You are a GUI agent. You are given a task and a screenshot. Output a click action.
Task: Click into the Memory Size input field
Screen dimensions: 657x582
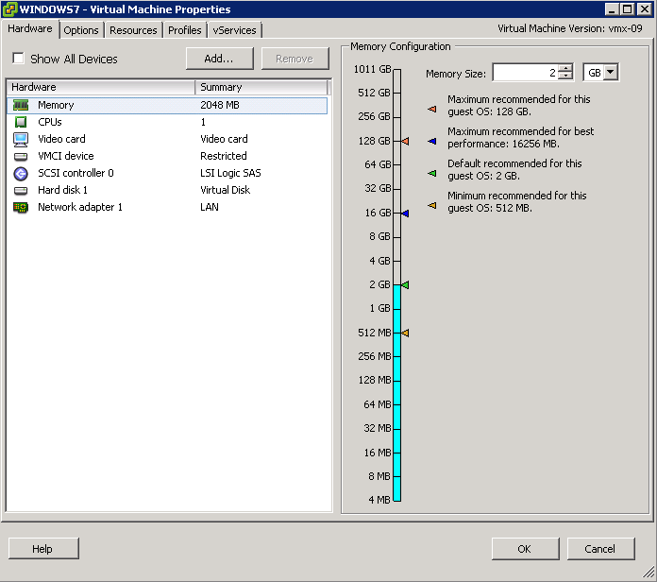[x=524, y=73]
